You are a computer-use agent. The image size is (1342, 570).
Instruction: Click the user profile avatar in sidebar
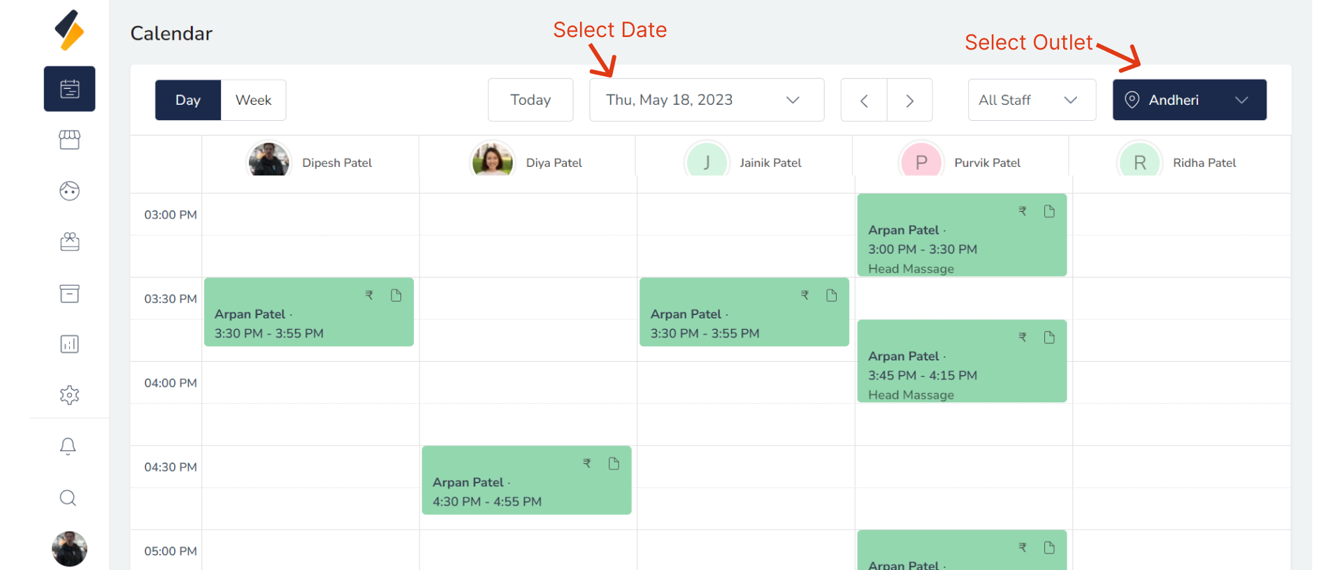(x=69, y=548)
